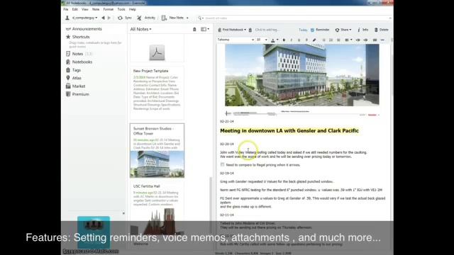Image resolution: width=454 pixels, height=255 pixels.
Task: Toggle strikethrough formatting
Action: click(306, 40)
